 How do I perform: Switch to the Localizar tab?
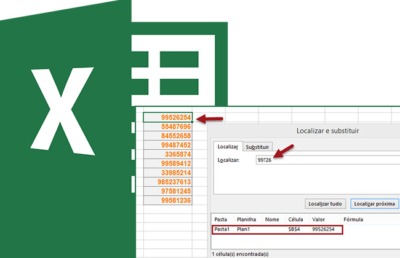tap(228, 147)
